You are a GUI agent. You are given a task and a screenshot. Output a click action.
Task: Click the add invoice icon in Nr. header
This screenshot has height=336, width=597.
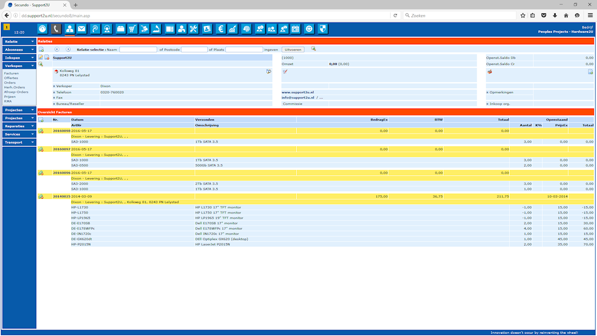tap(41, 120)
